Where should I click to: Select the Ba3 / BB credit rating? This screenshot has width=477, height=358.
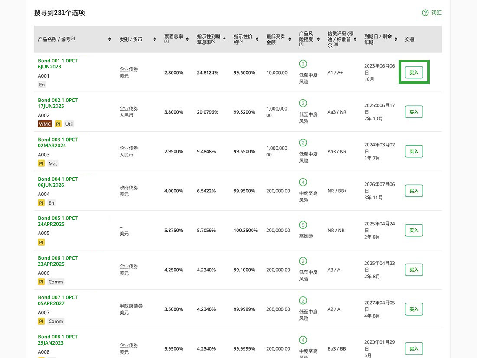337,349
